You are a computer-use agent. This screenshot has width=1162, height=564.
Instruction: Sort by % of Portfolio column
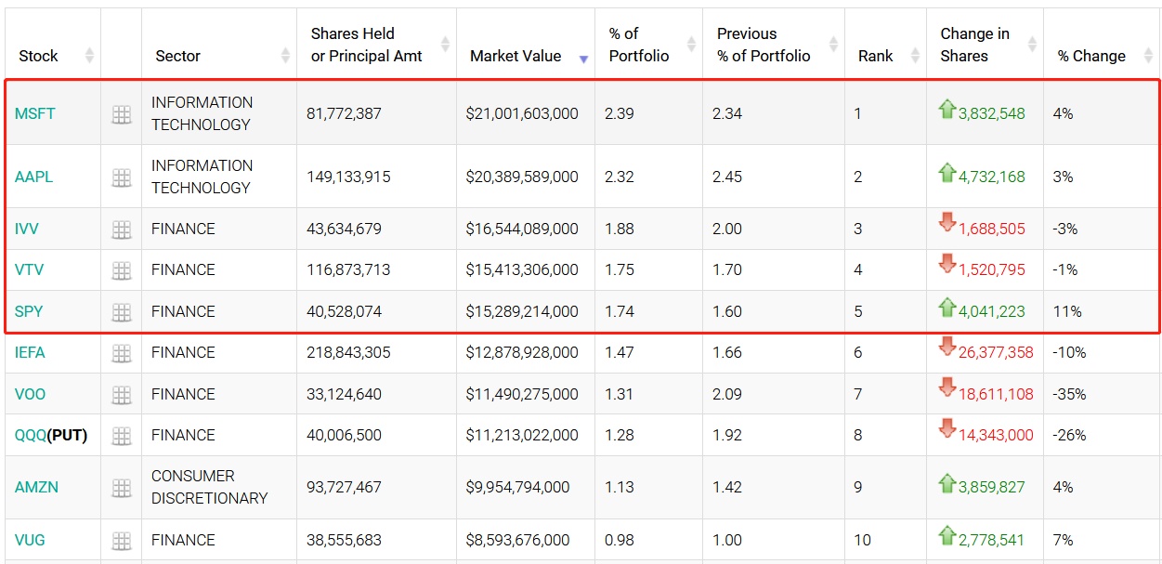pyautogui.click(x=638, y=45)
